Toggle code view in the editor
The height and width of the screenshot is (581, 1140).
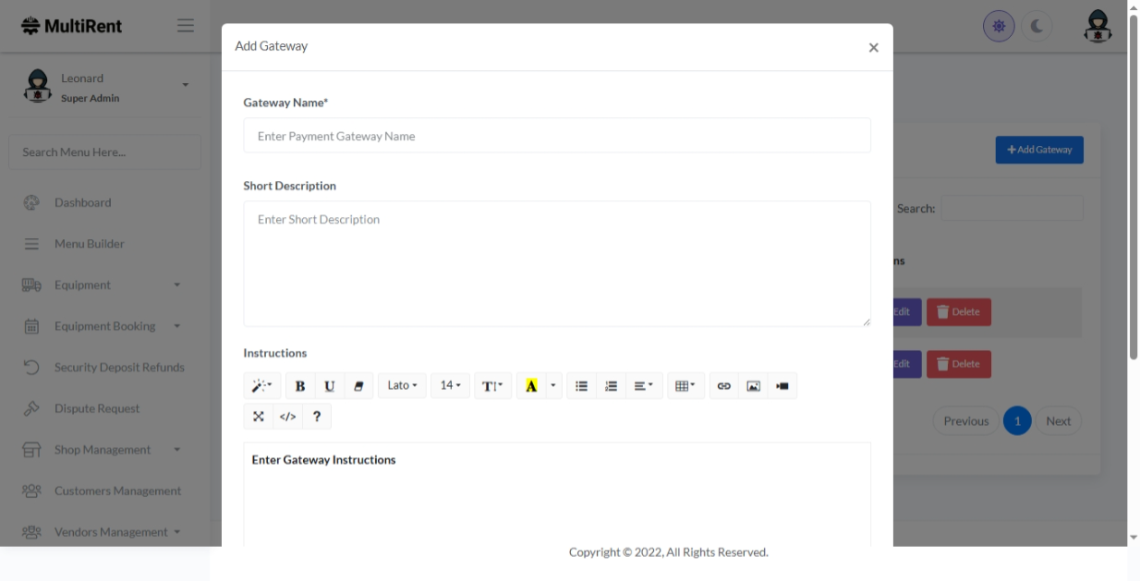pos(287,417)
